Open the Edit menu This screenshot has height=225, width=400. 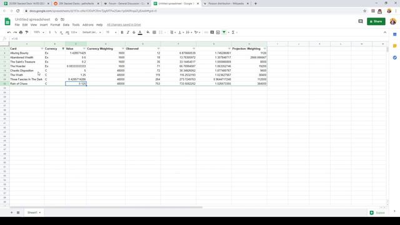(x=25, y=25)
